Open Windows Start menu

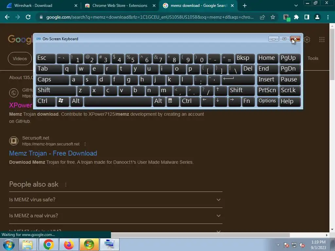(9, 244)
